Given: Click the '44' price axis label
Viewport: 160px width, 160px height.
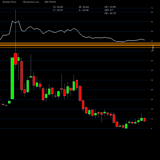Looking at the screenshot, I should (x=152, y=61).
